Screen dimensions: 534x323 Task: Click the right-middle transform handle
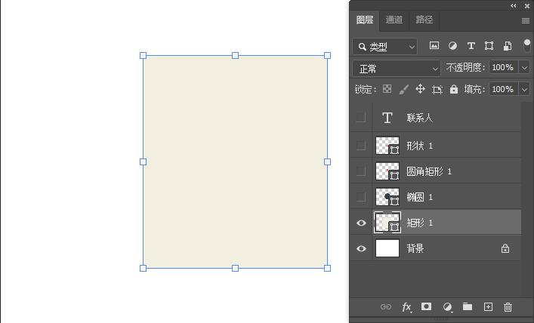[x=327, y=161]
